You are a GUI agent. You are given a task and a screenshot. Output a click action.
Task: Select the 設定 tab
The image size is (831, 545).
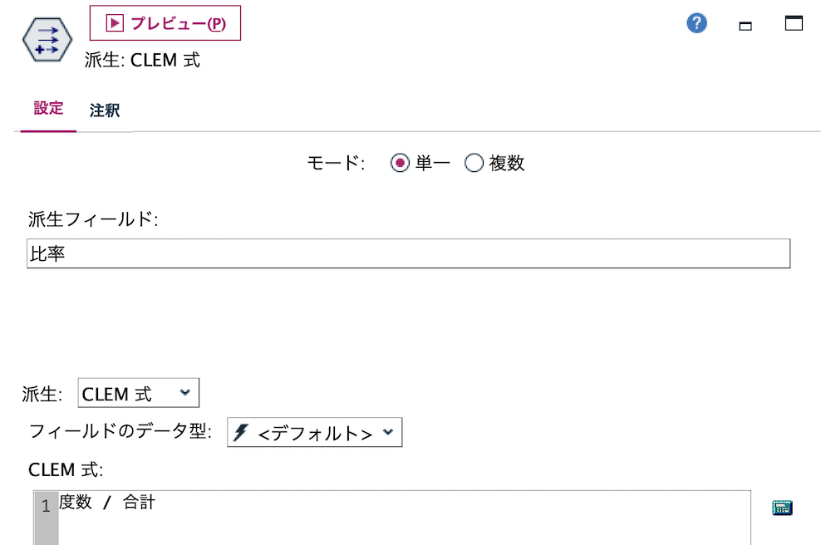(47, 109)
